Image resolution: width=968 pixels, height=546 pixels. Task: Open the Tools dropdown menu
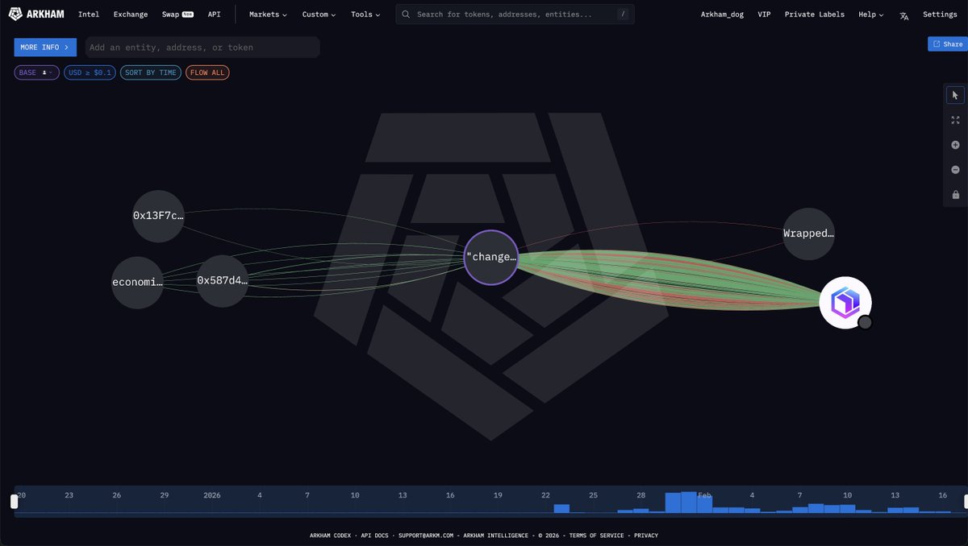[365, 14]
